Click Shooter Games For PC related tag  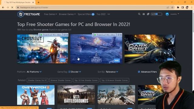click(x=38, y=80)
